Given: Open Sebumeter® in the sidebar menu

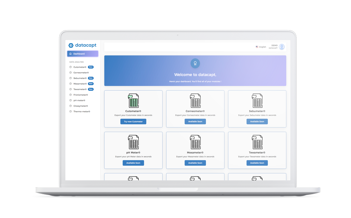Looking at the screenshot, I should [x=80, y=78].
